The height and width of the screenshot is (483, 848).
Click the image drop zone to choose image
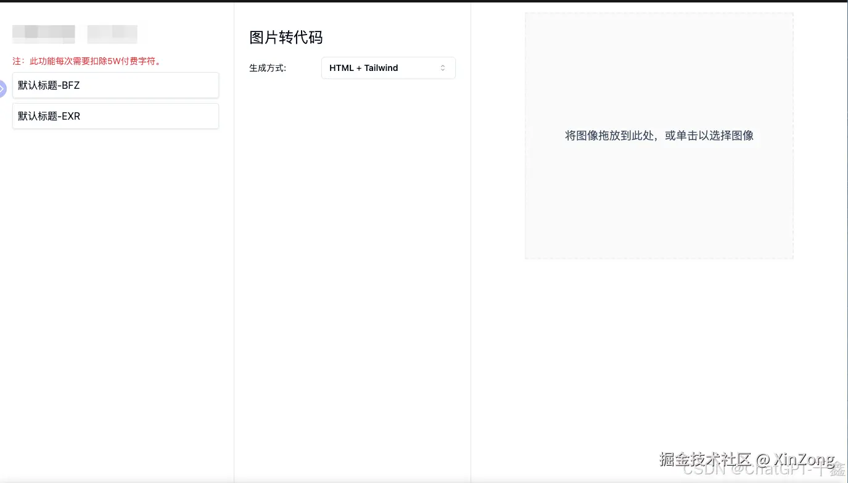point(659,136)
